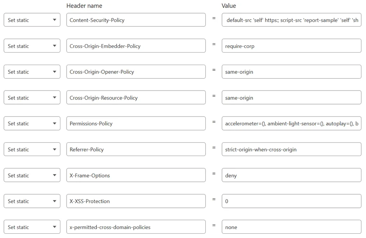Open the Set static dropdown for Content-Security-Policy

coord(32,20)
